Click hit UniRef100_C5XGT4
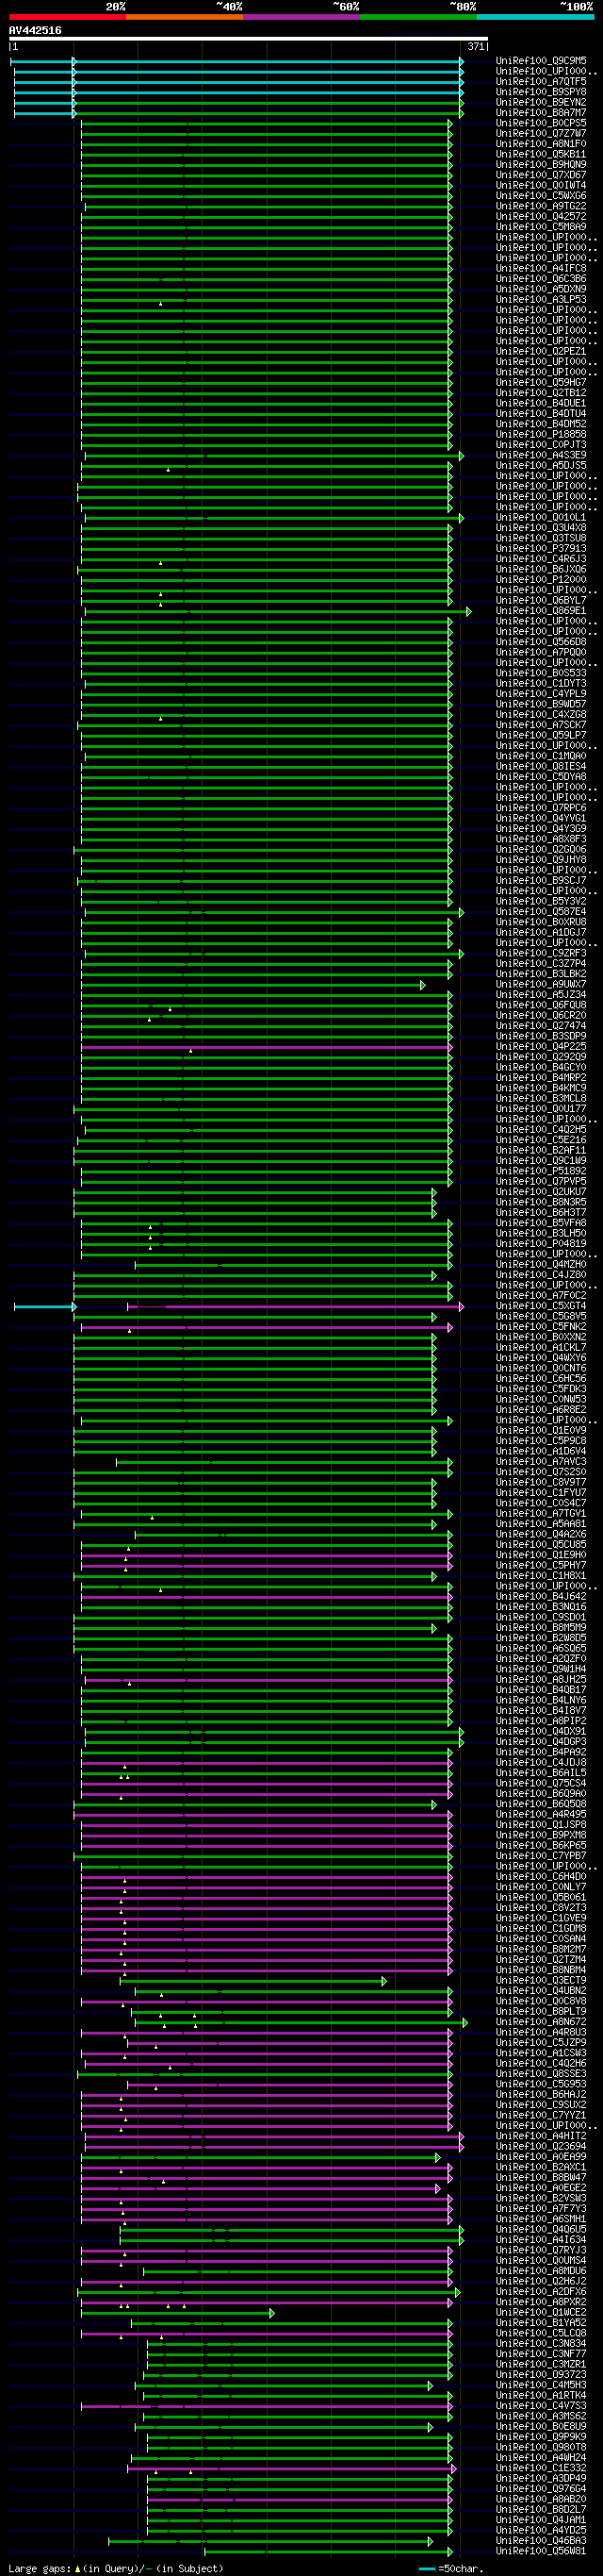 tap(541, 1306)
